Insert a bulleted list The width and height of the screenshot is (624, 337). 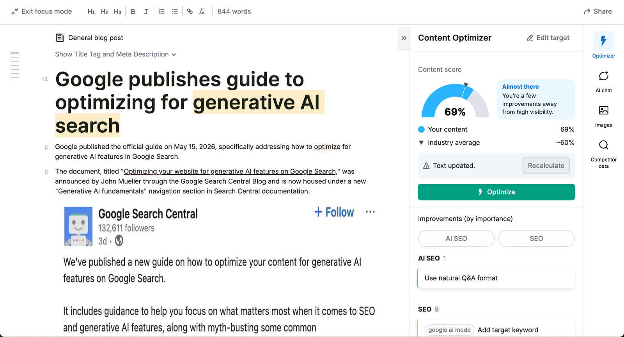175,12
